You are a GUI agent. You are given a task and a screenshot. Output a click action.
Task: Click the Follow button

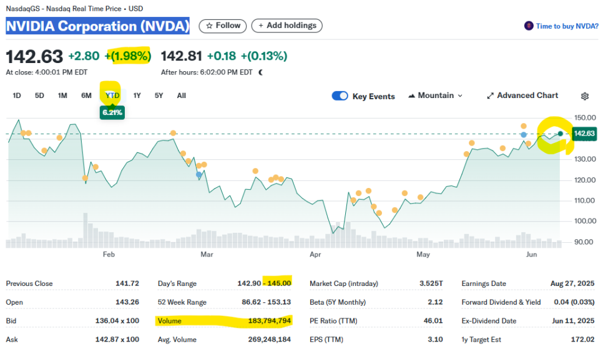coord(223,26)
